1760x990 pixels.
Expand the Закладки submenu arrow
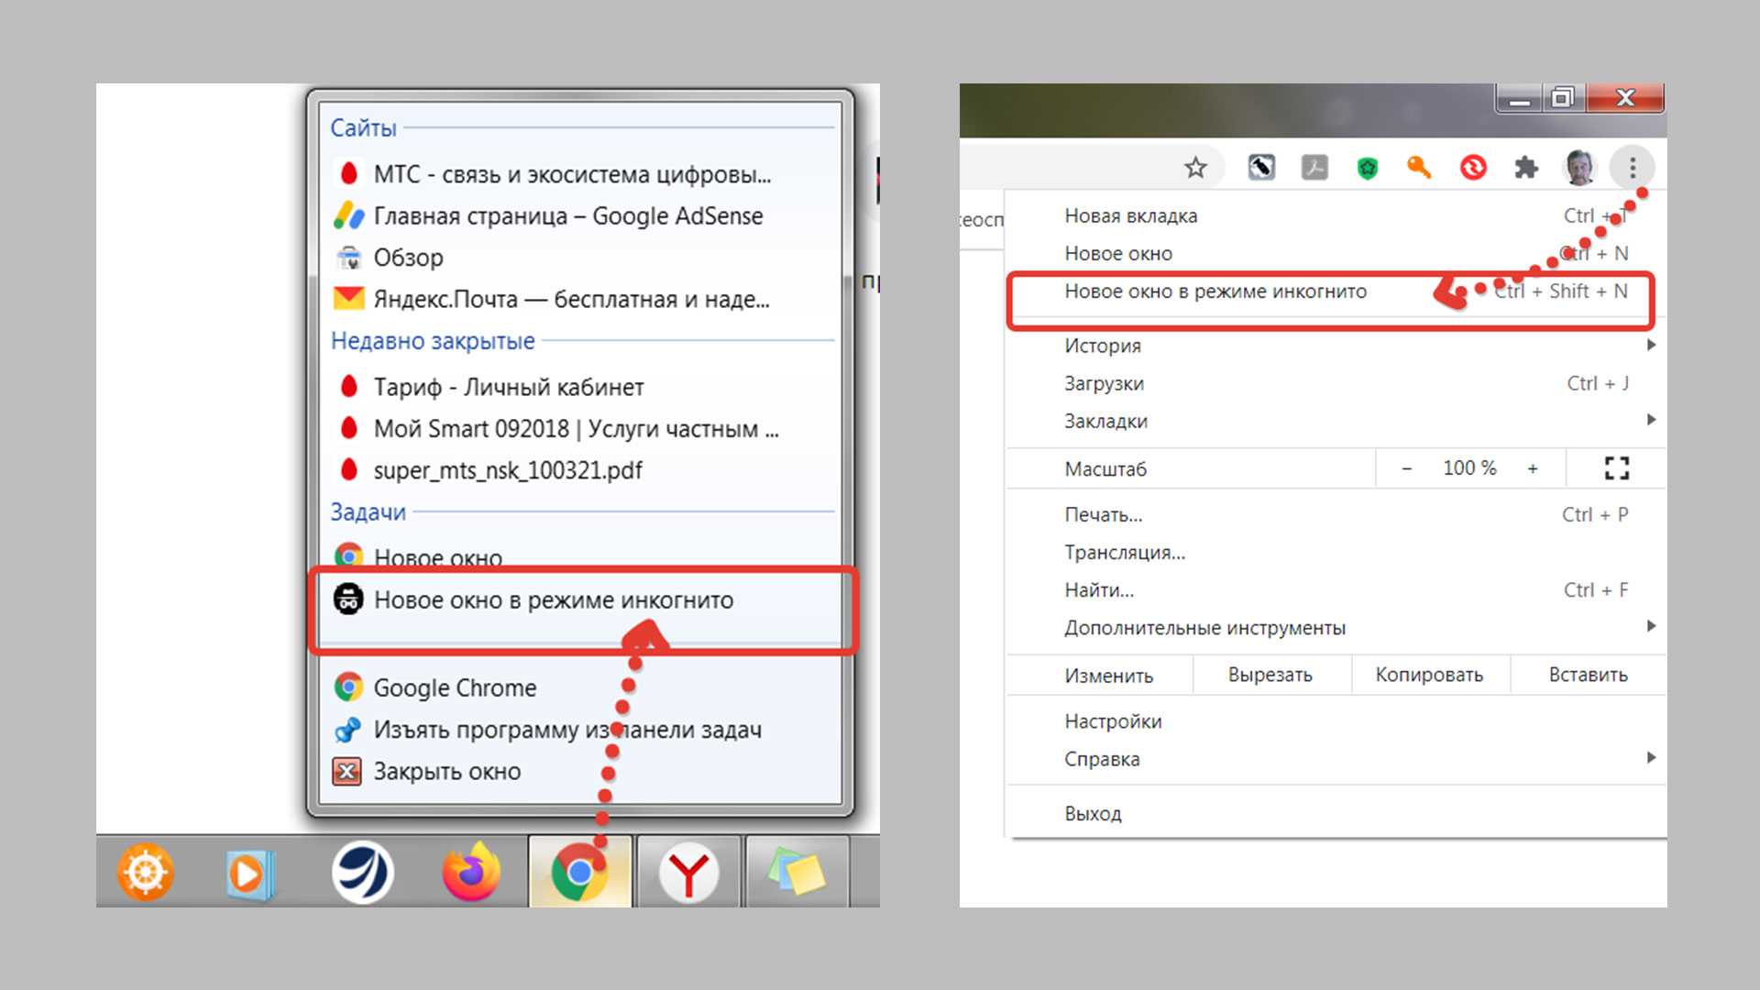click(1651, 420)
